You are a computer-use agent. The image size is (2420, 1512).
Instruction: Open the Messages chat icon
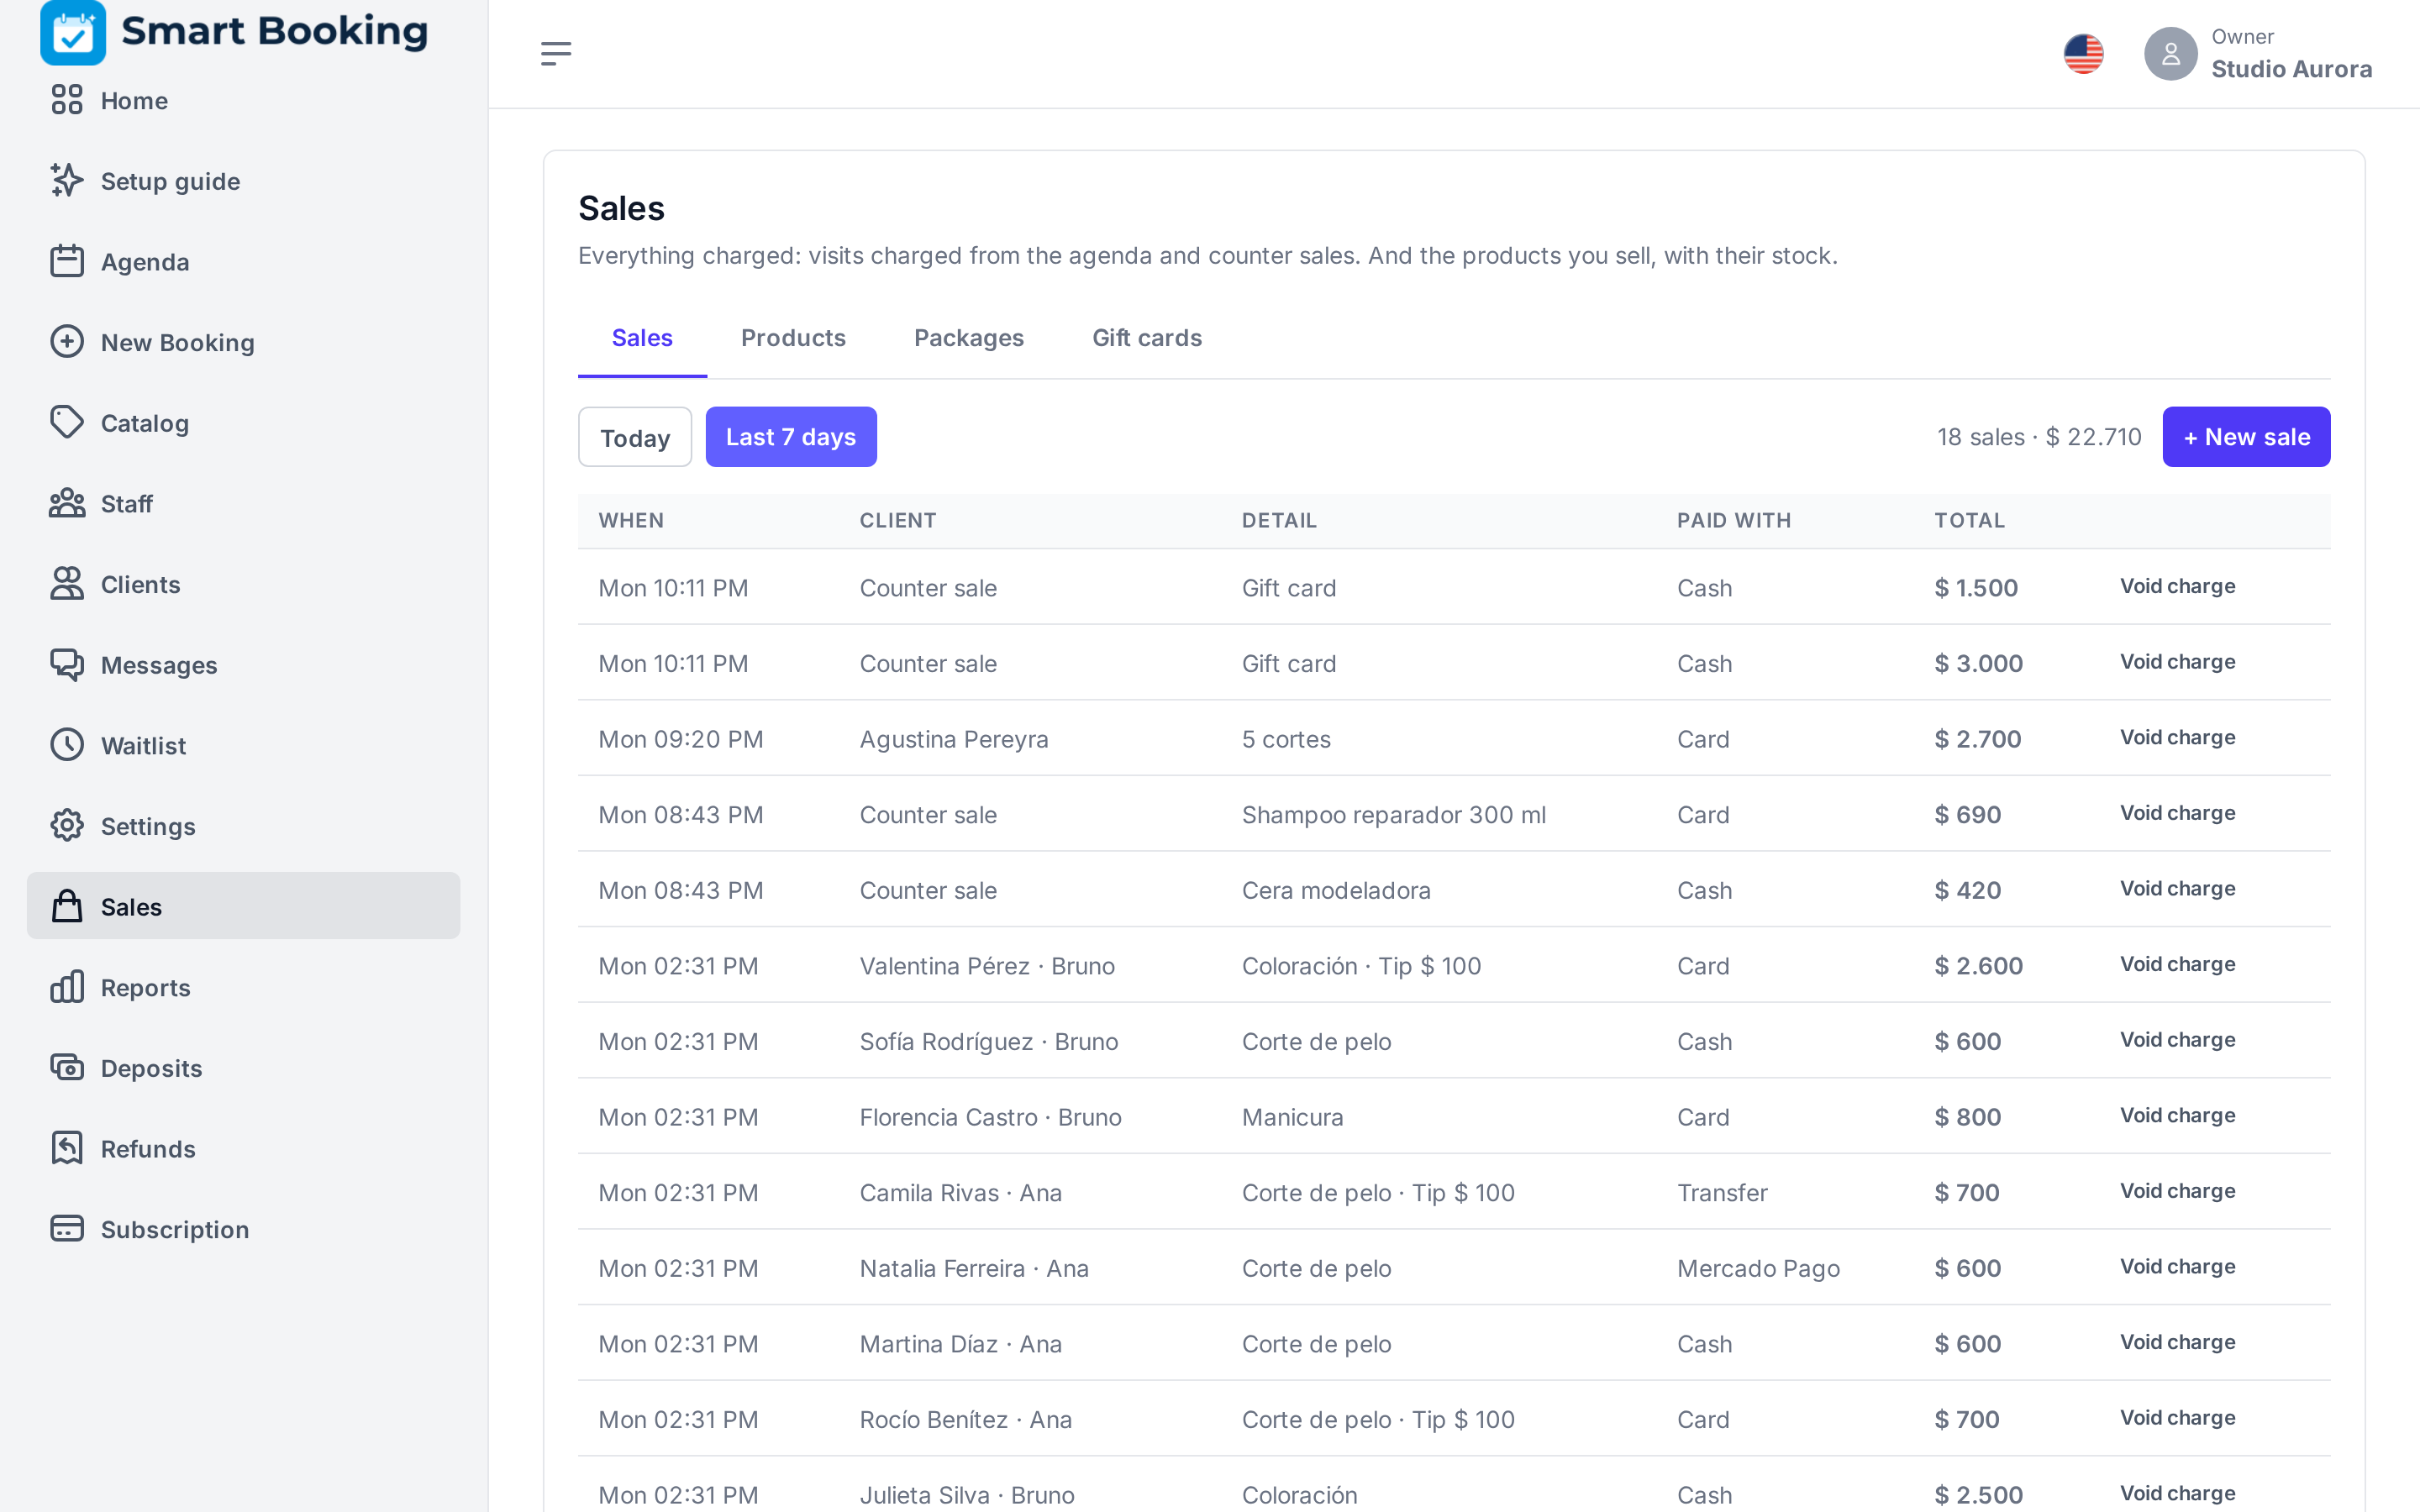click(x=67, y=665)
